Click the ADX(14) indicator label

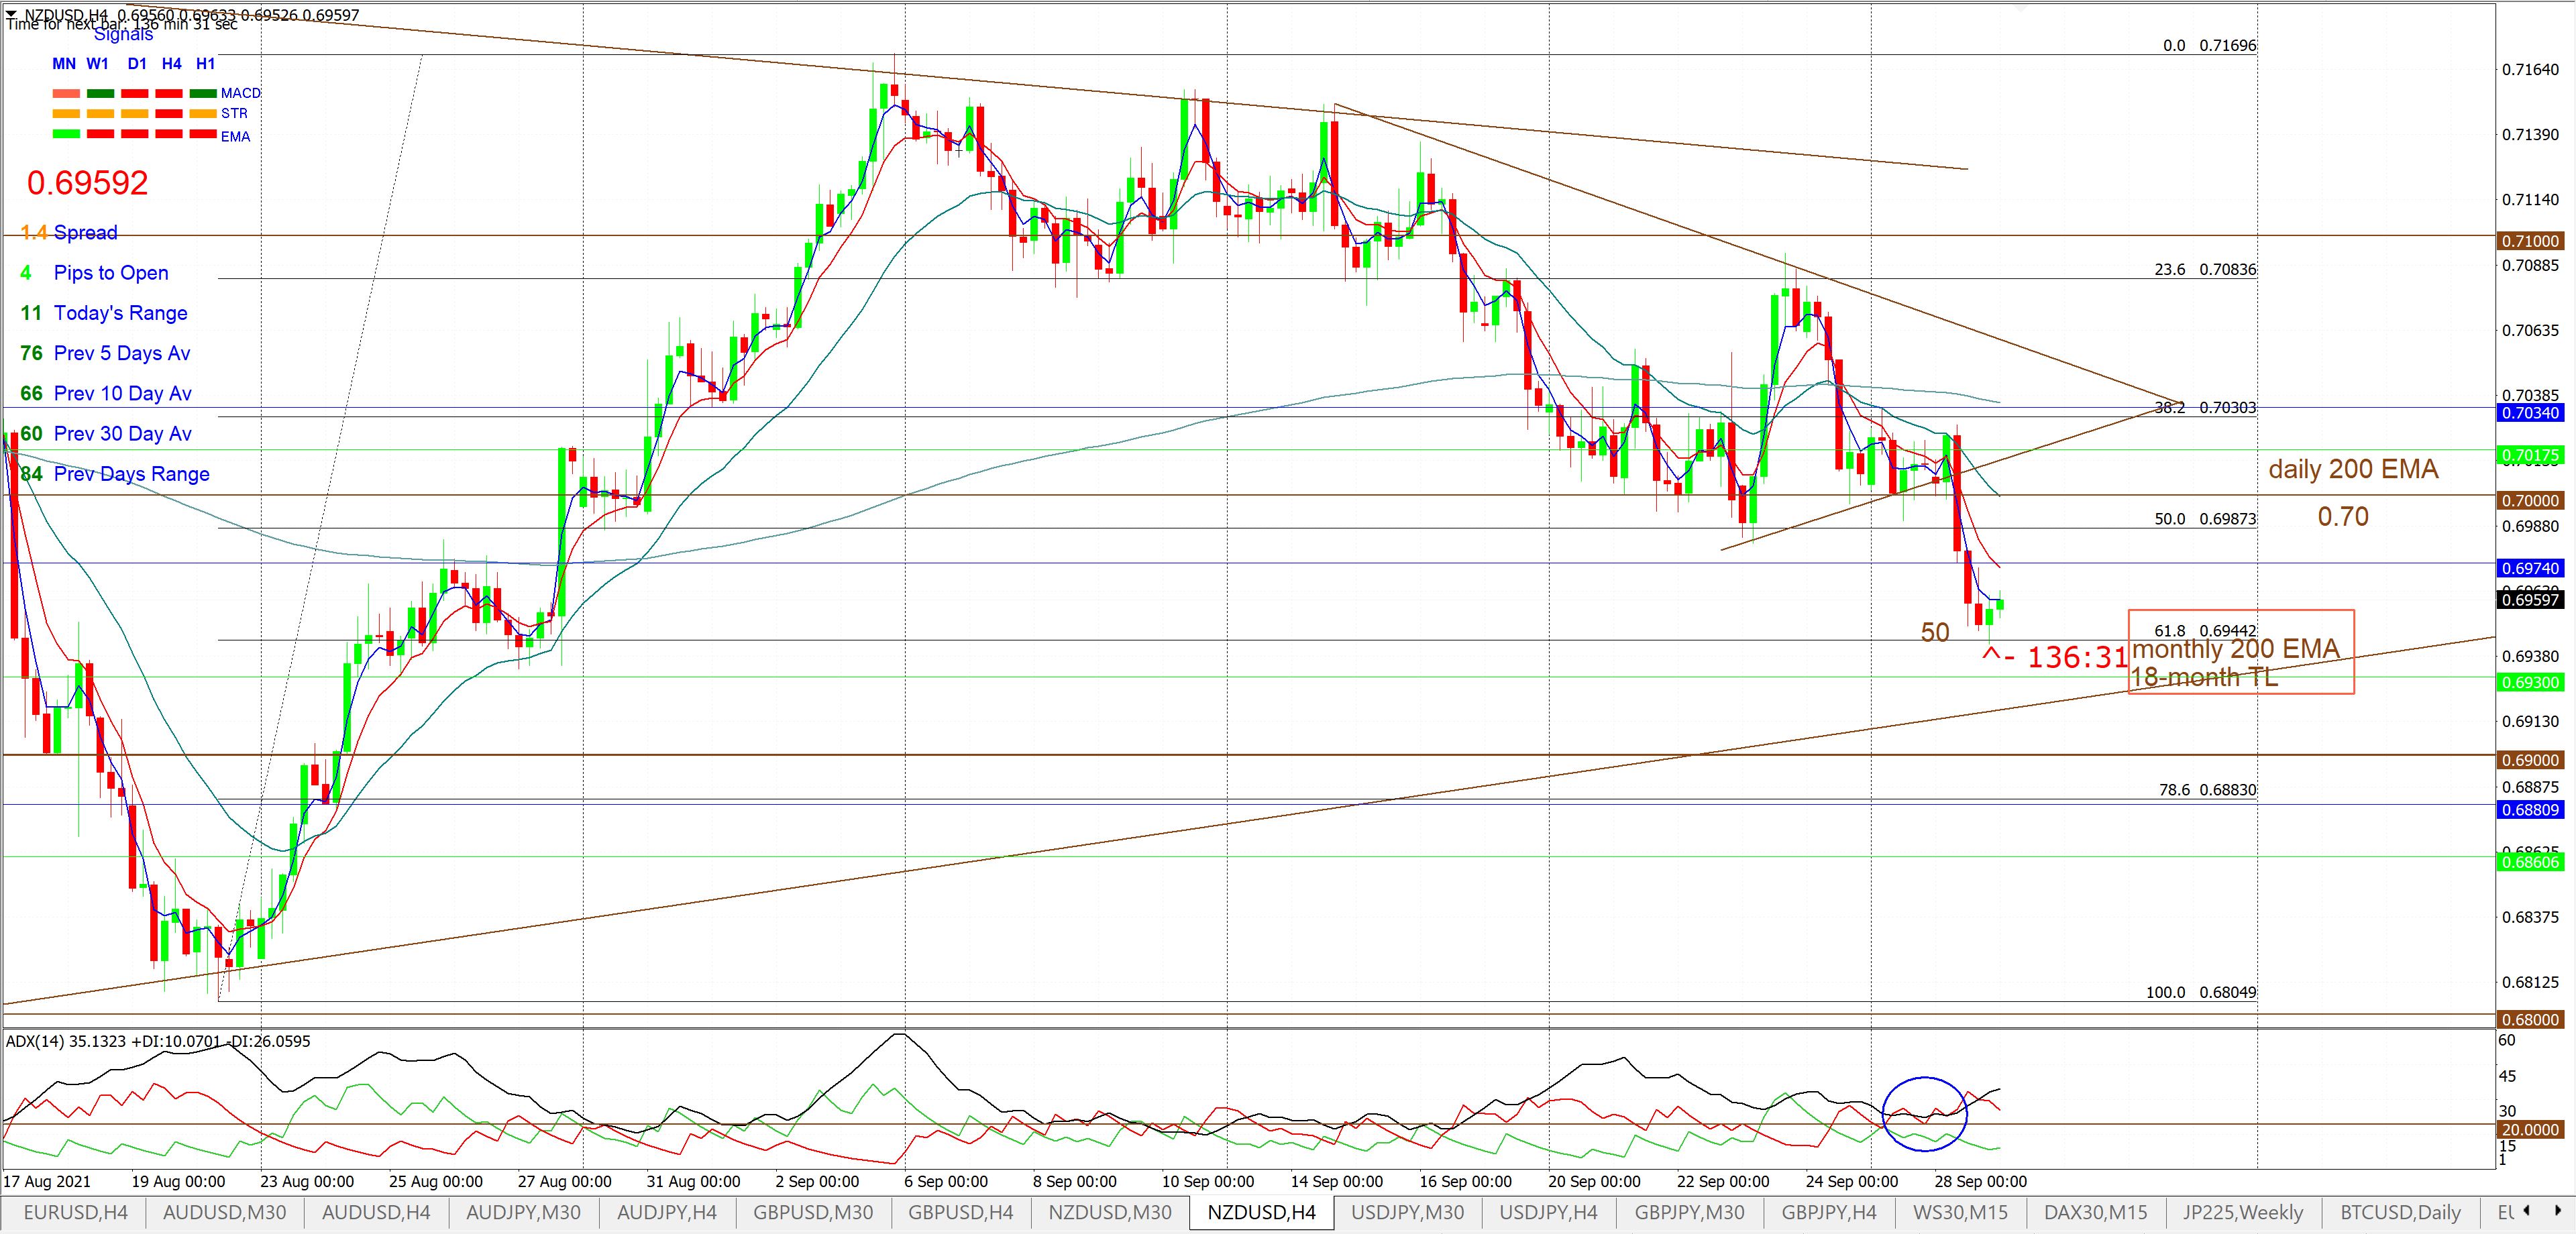[x=159, y=1041]
